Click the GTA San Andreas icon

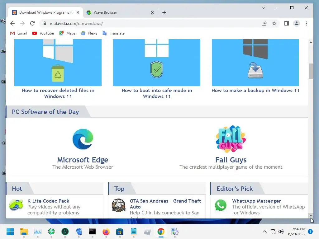119,205
